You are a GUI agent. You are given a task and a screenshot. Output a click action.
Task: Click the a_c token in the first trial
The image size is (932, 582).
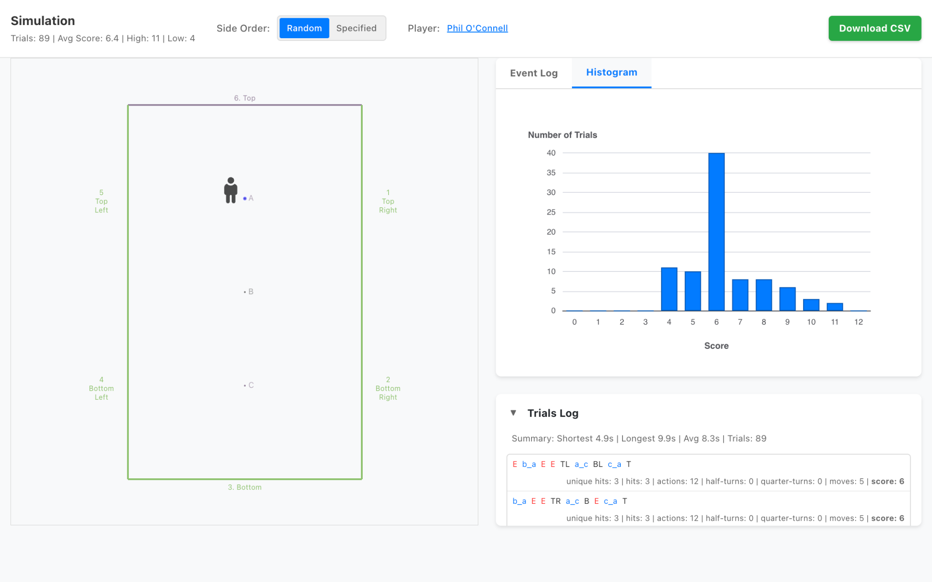point(581,464)
